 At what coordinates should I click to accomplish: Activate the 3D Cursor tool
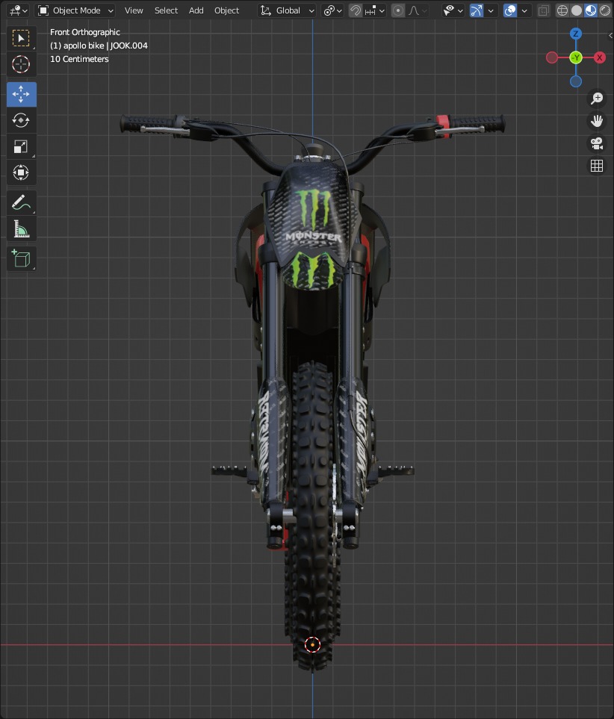pyautogui.click(x=21, y=64)
